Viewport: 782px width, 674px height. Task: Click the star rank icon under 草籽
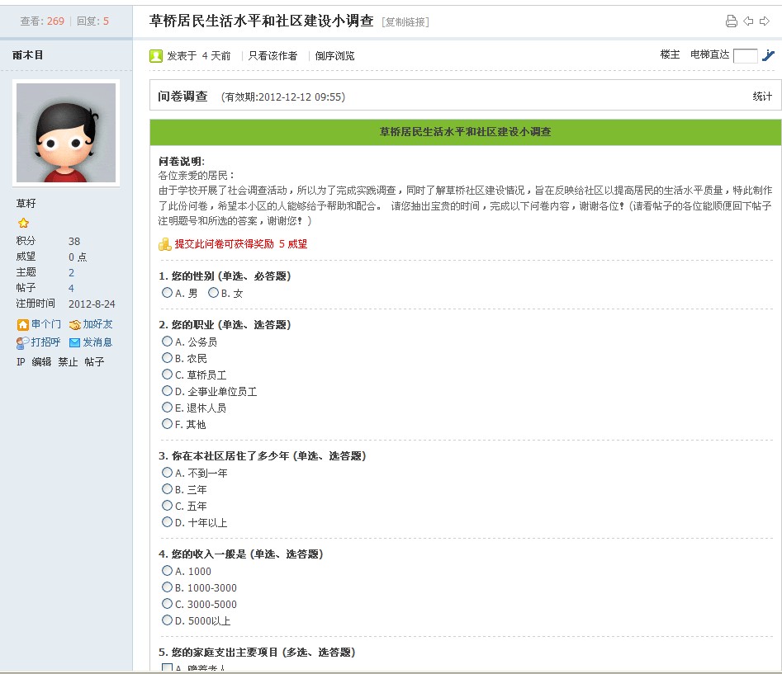tap(23, 224)
